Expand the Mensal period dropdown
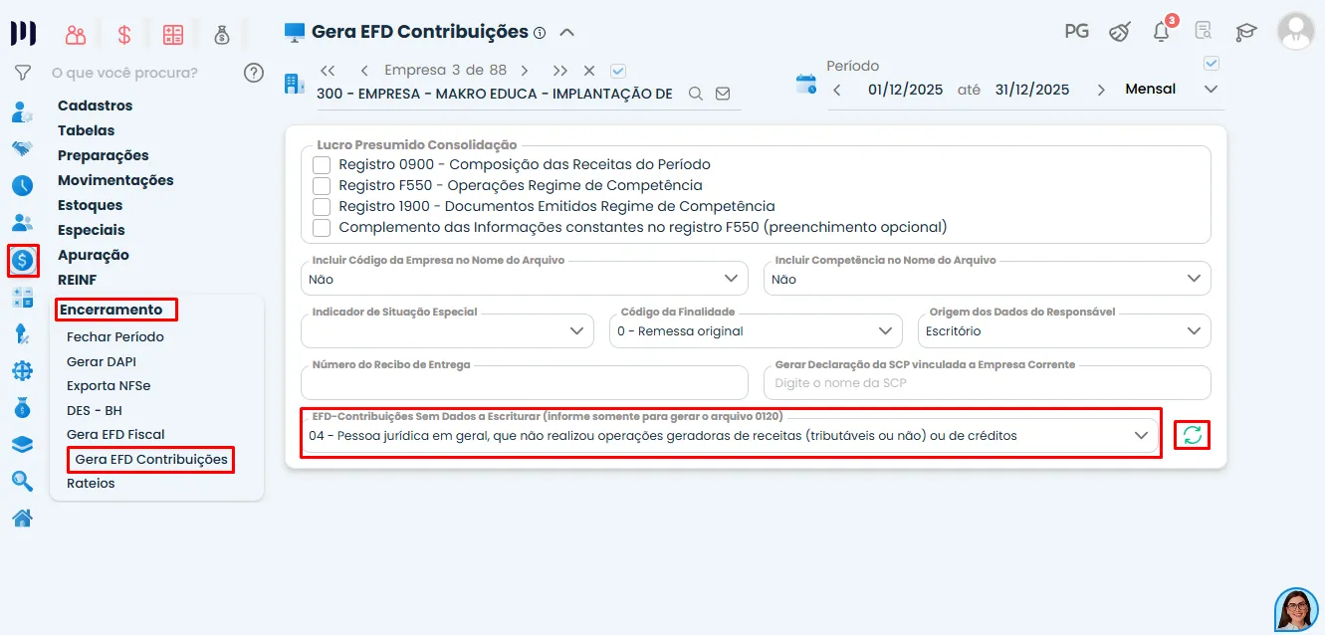1325x635 pixels. point(1211,89)
